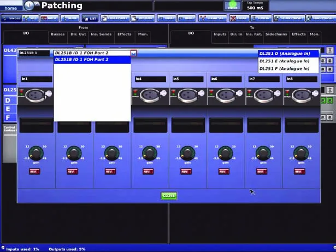Click the LOAD PRESET toolbar button
Image resolution: width=336 pixels, height=252 pixels.
(321, 18)
